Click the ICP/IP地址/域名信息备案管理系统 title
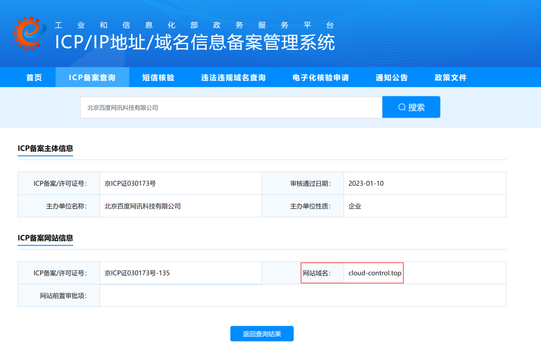541x361 pixels. coord(195,42)
